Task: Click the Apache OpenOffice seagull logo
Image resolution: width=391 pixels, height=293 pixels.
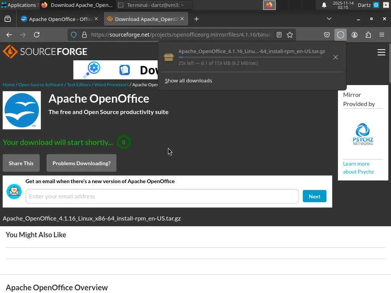Action: [x=22, y=110]
